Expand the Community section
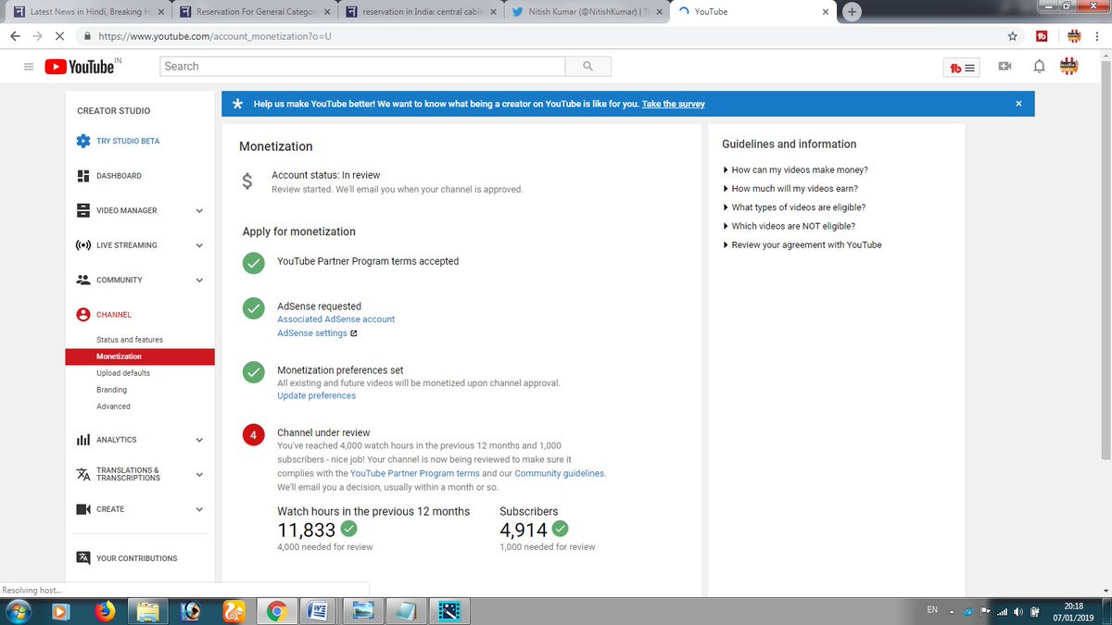This screenshot has width=1112, height=625. point(199,280)
